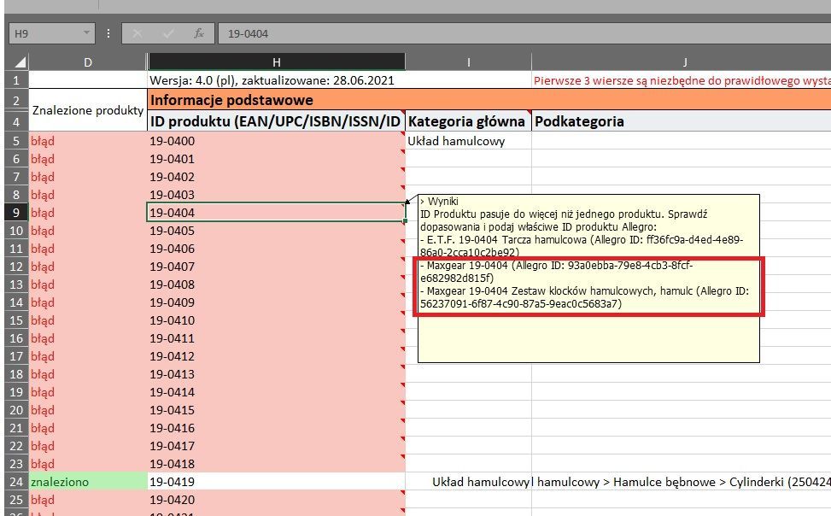Click the three-dot handle beside Name Box
The height and width of the screenshot is (516, 831).
coord(108,33)
